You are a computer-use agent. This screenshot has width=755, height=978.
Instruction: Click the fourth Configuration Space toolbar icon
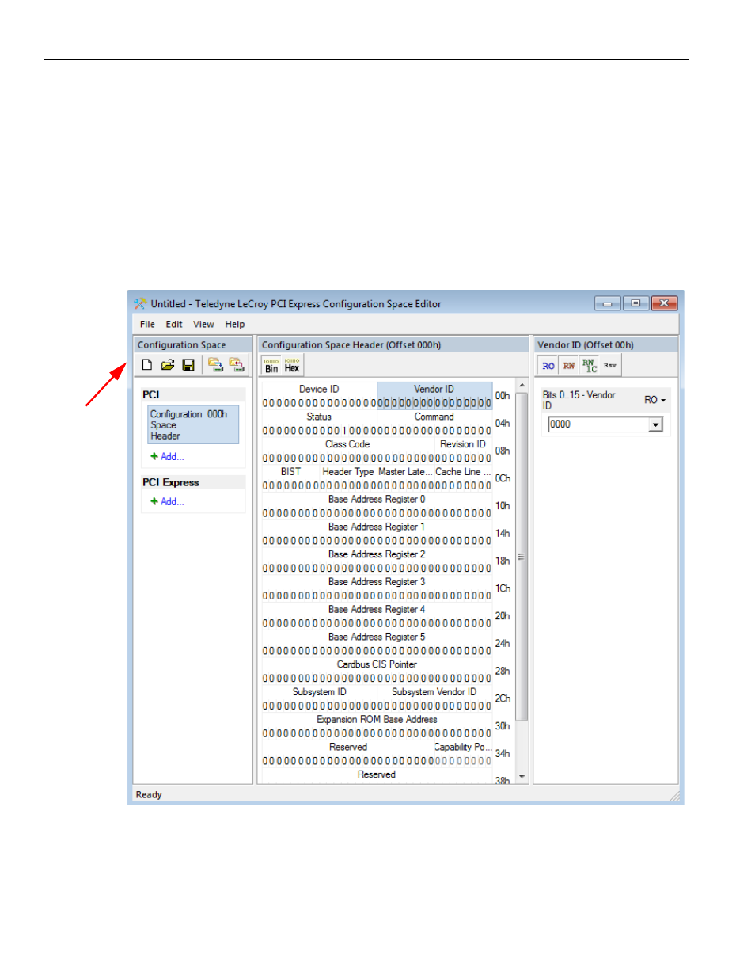click(215, 365)
